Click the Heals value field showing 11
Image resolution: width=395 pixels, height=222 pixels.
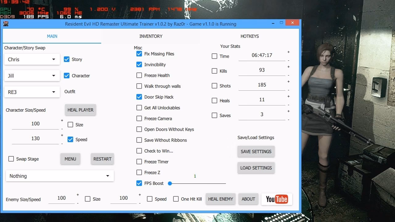tap(262, 100)
